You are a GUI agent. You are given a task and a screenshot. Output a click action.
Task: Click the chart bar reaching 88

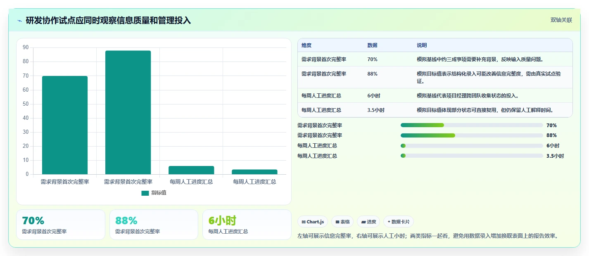[128, 112]
